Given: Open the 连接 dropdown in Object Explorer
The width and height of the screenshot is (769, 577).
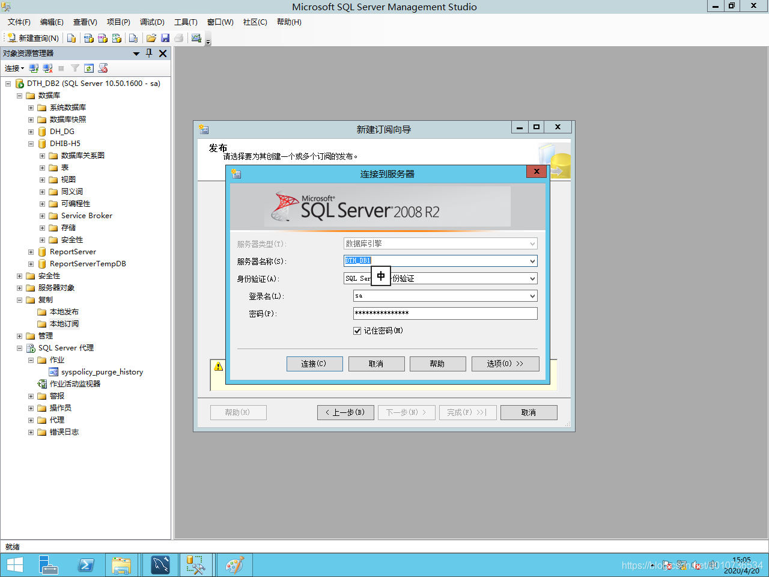Looking at the screenshot, I should click(14, 68).
